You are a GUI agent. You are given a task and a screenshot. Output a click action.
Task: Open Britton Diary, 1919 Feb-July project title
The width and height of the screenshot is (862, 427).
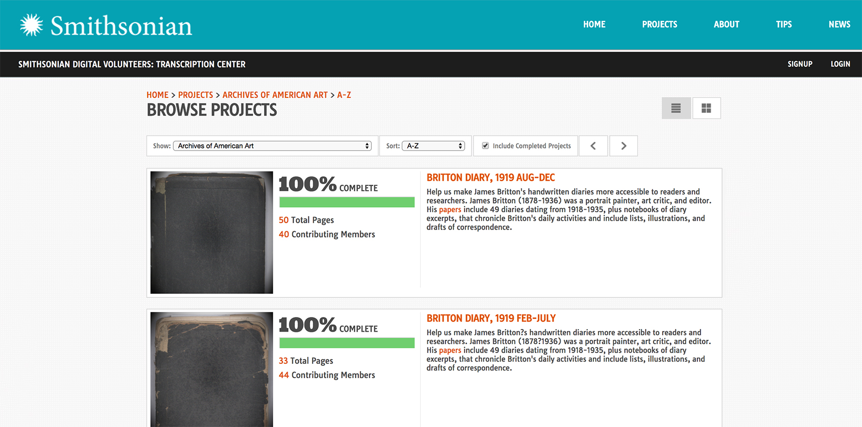[491, 318]
